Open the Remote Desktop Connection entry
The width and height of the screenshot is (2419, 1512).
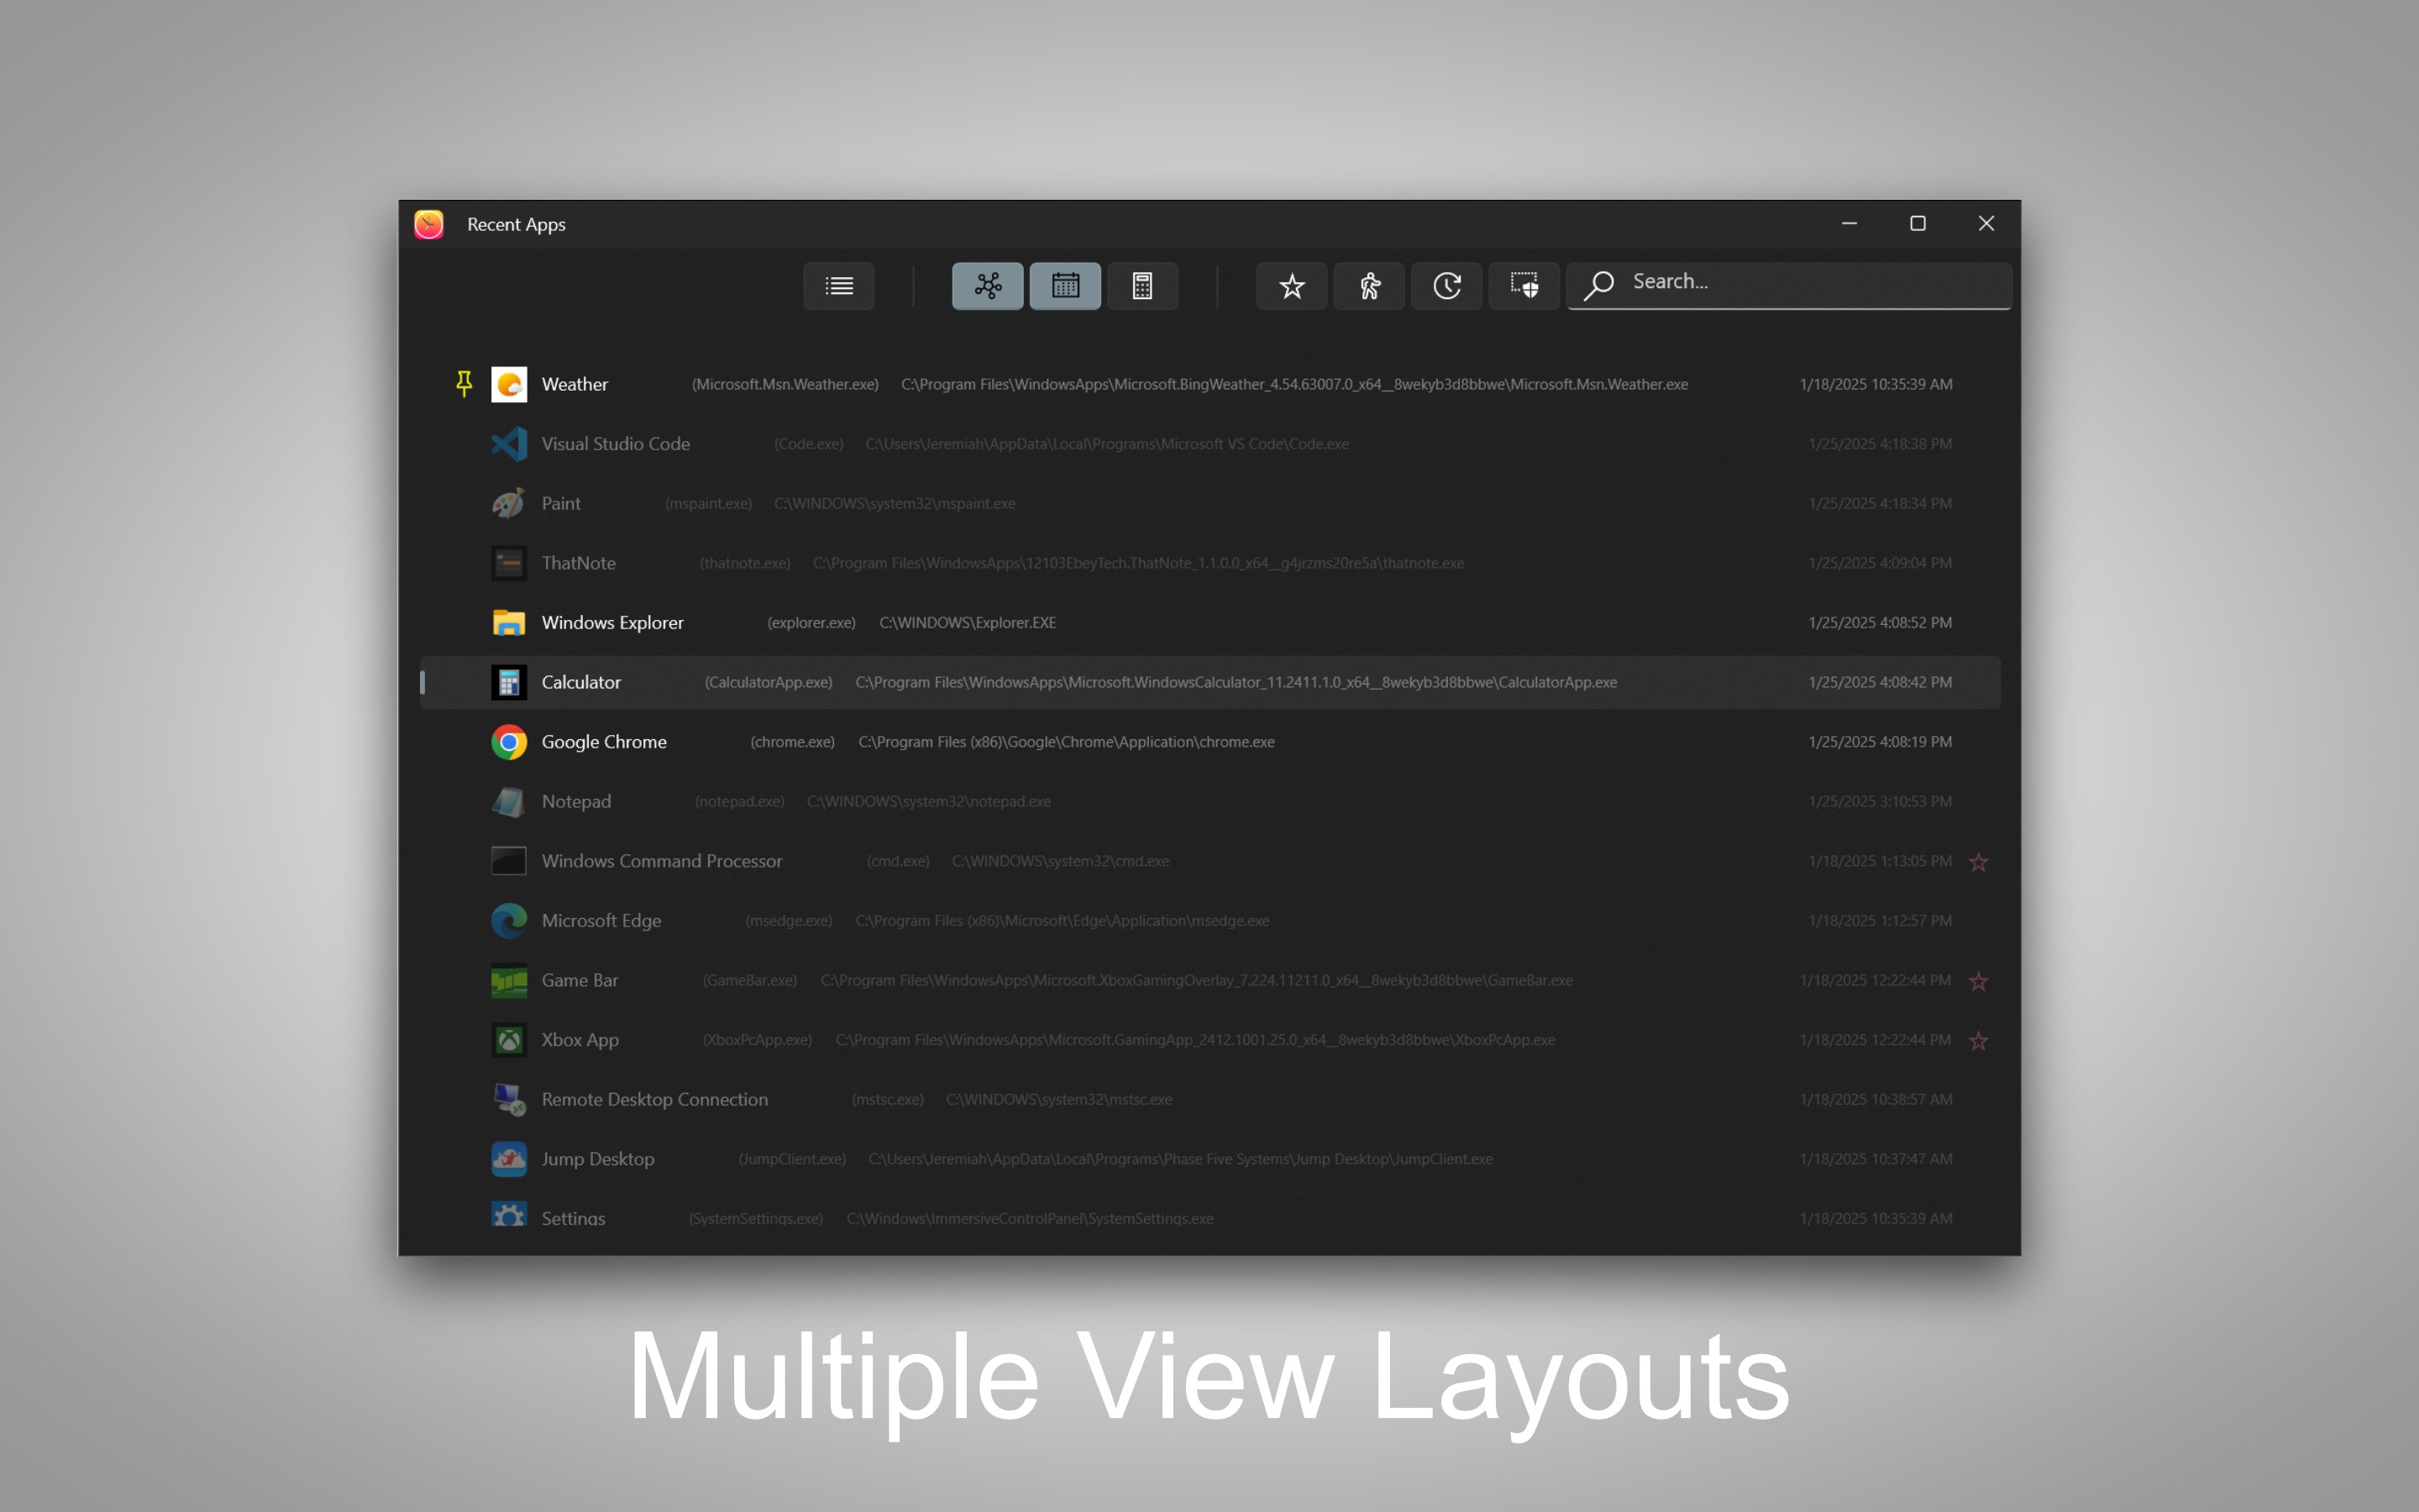(655, 1099)
